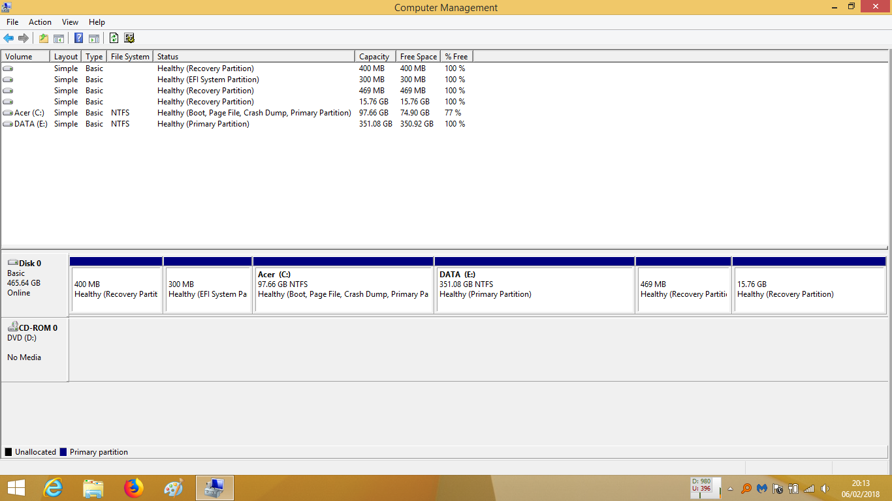Viewport: 892px width, 501px height.
Task: Show hidden tray icons arrow
Action: pos(730,489)
